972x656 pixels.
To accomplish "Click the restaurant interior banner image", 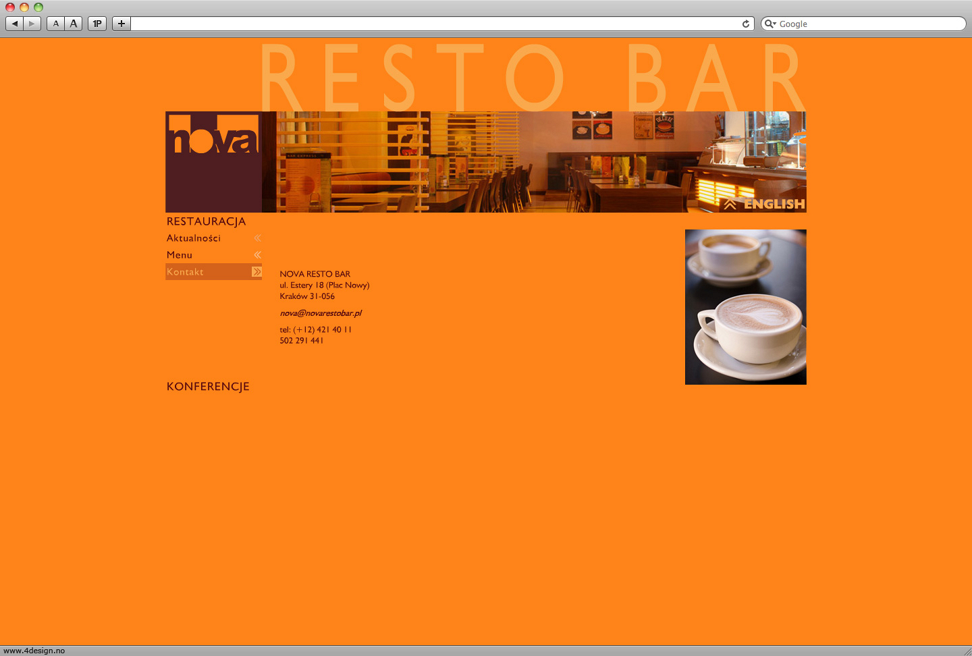I will 534,162.
